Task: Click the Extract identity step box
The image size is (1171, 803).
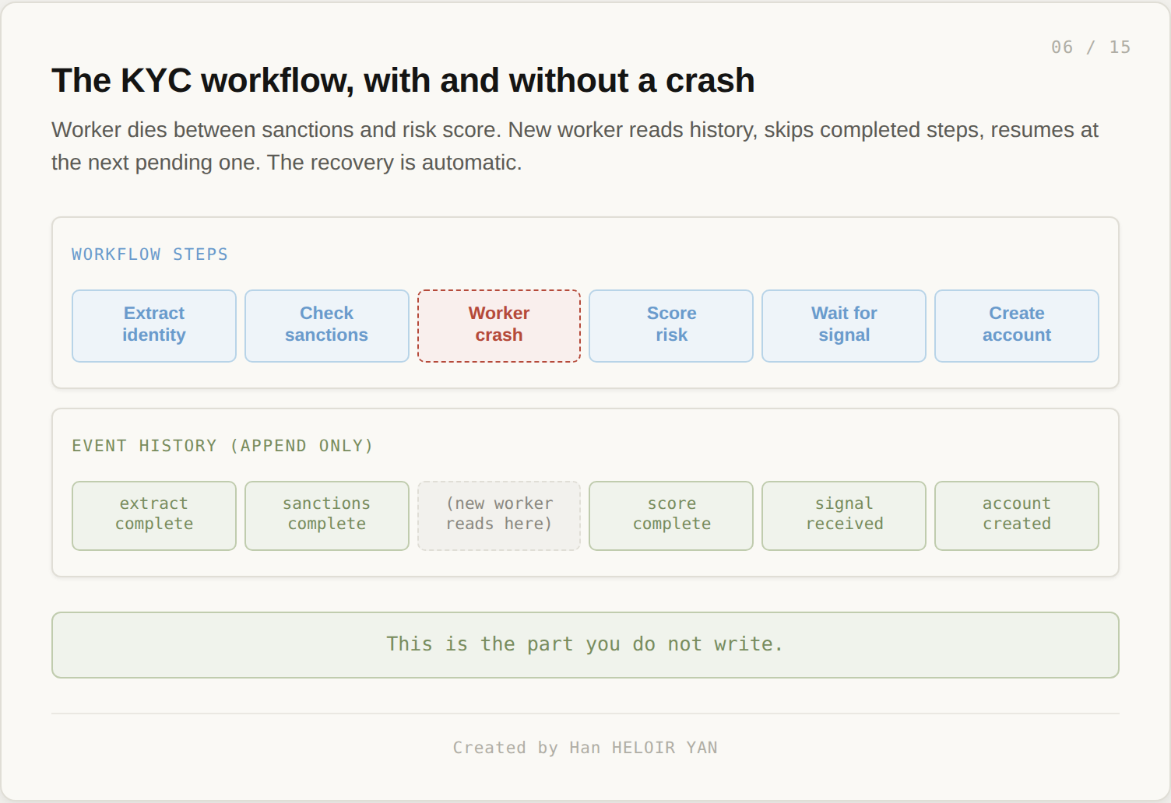Action: pyautogui.click(x=154, y=325)
